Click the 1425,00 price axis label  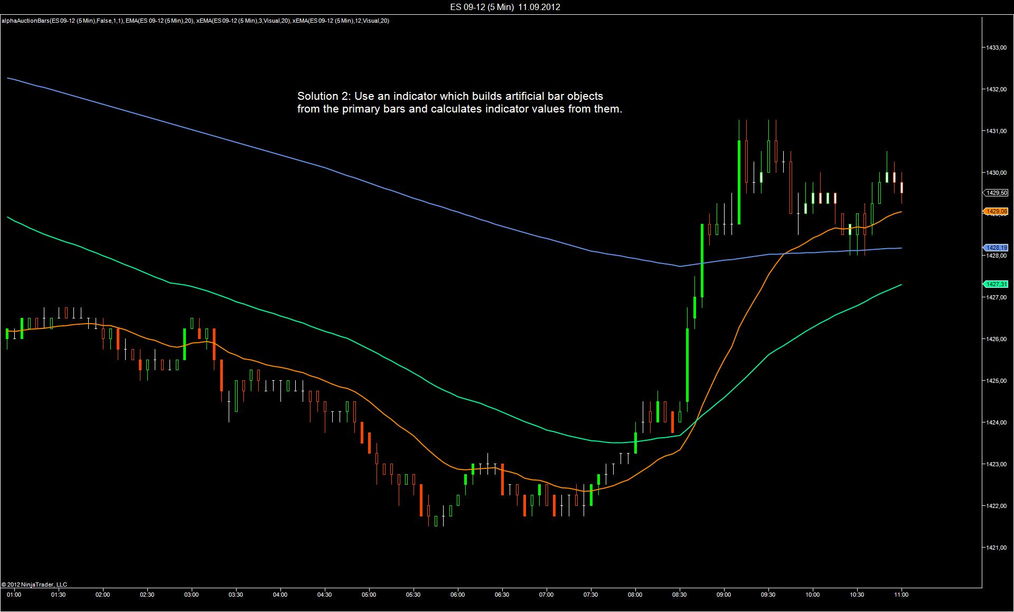[996, 381]
